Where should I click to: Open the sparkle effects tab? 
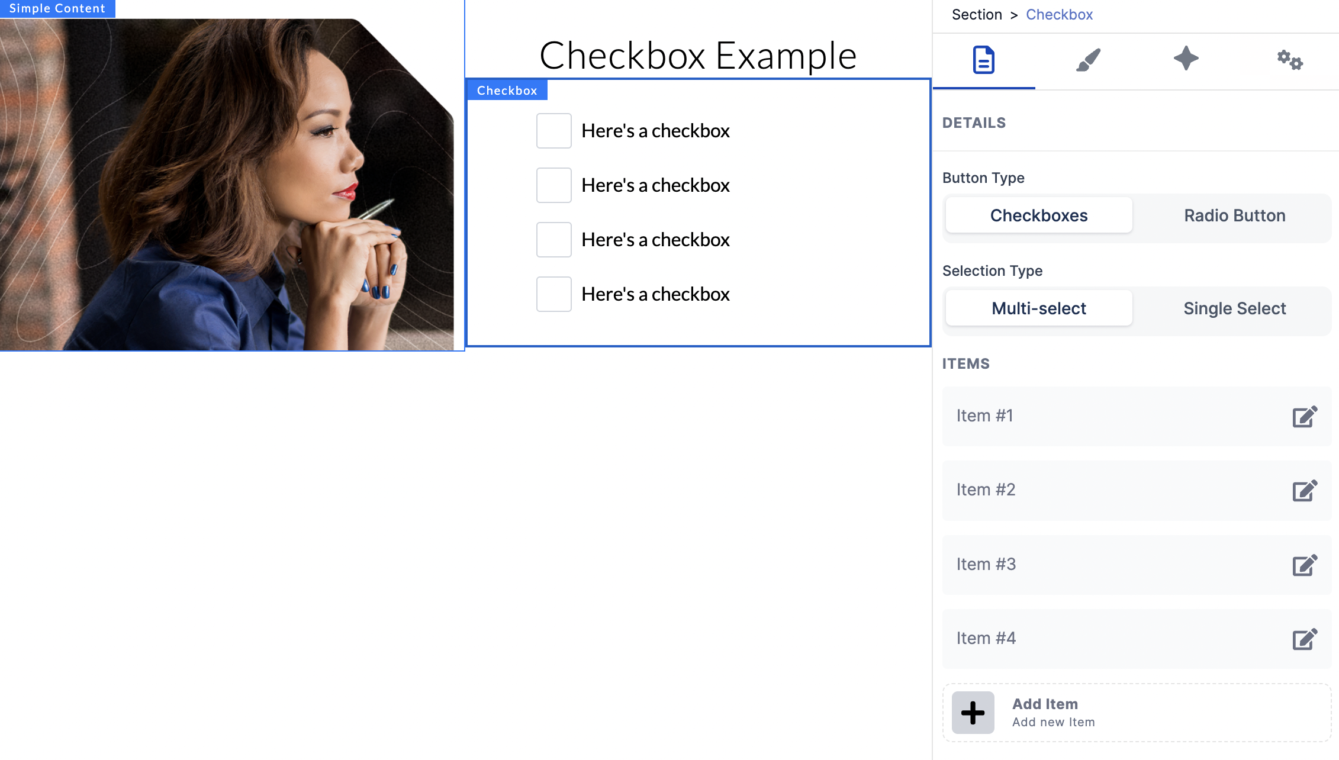pyautogui.click(x=1187, y=59)
